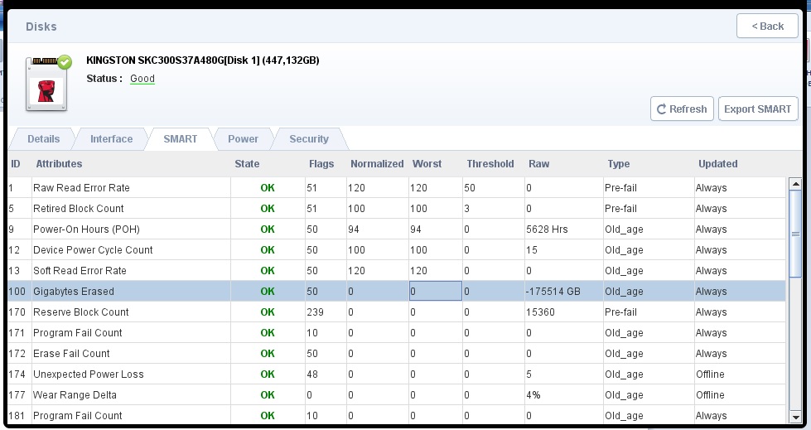Open the Good status link
The height and width of the screenshot is (430, 811).
point(142,79)
